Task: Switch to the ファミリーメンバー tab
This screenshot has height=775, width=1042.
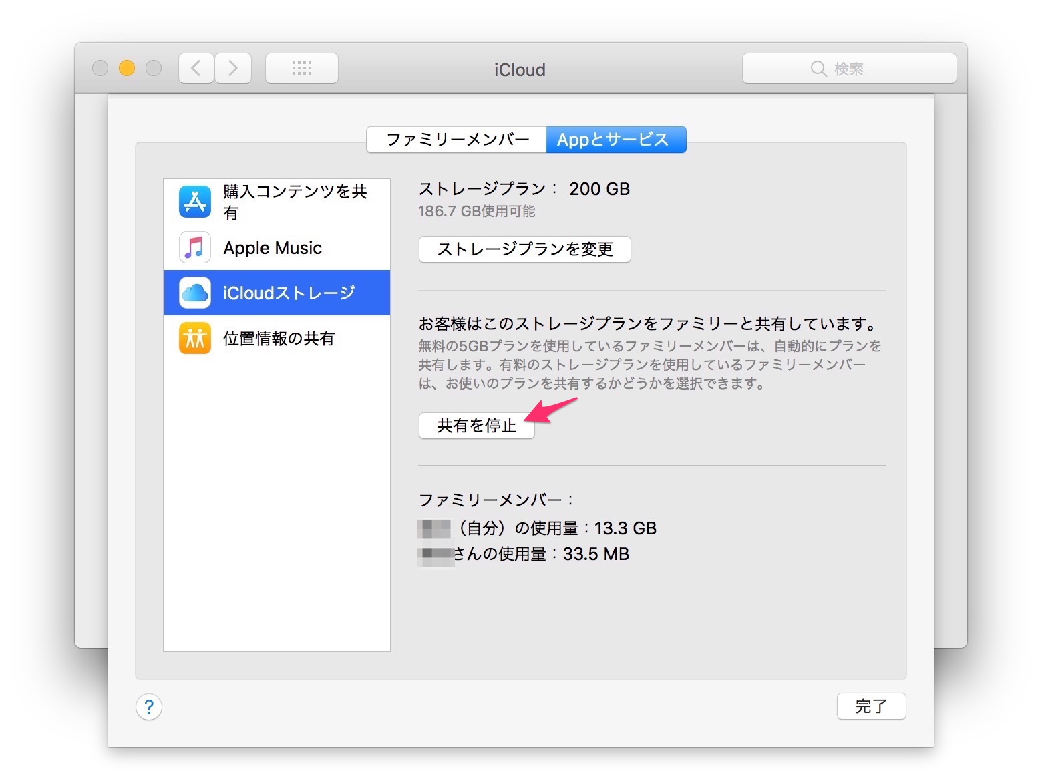Action: click(x=457, y=140)
